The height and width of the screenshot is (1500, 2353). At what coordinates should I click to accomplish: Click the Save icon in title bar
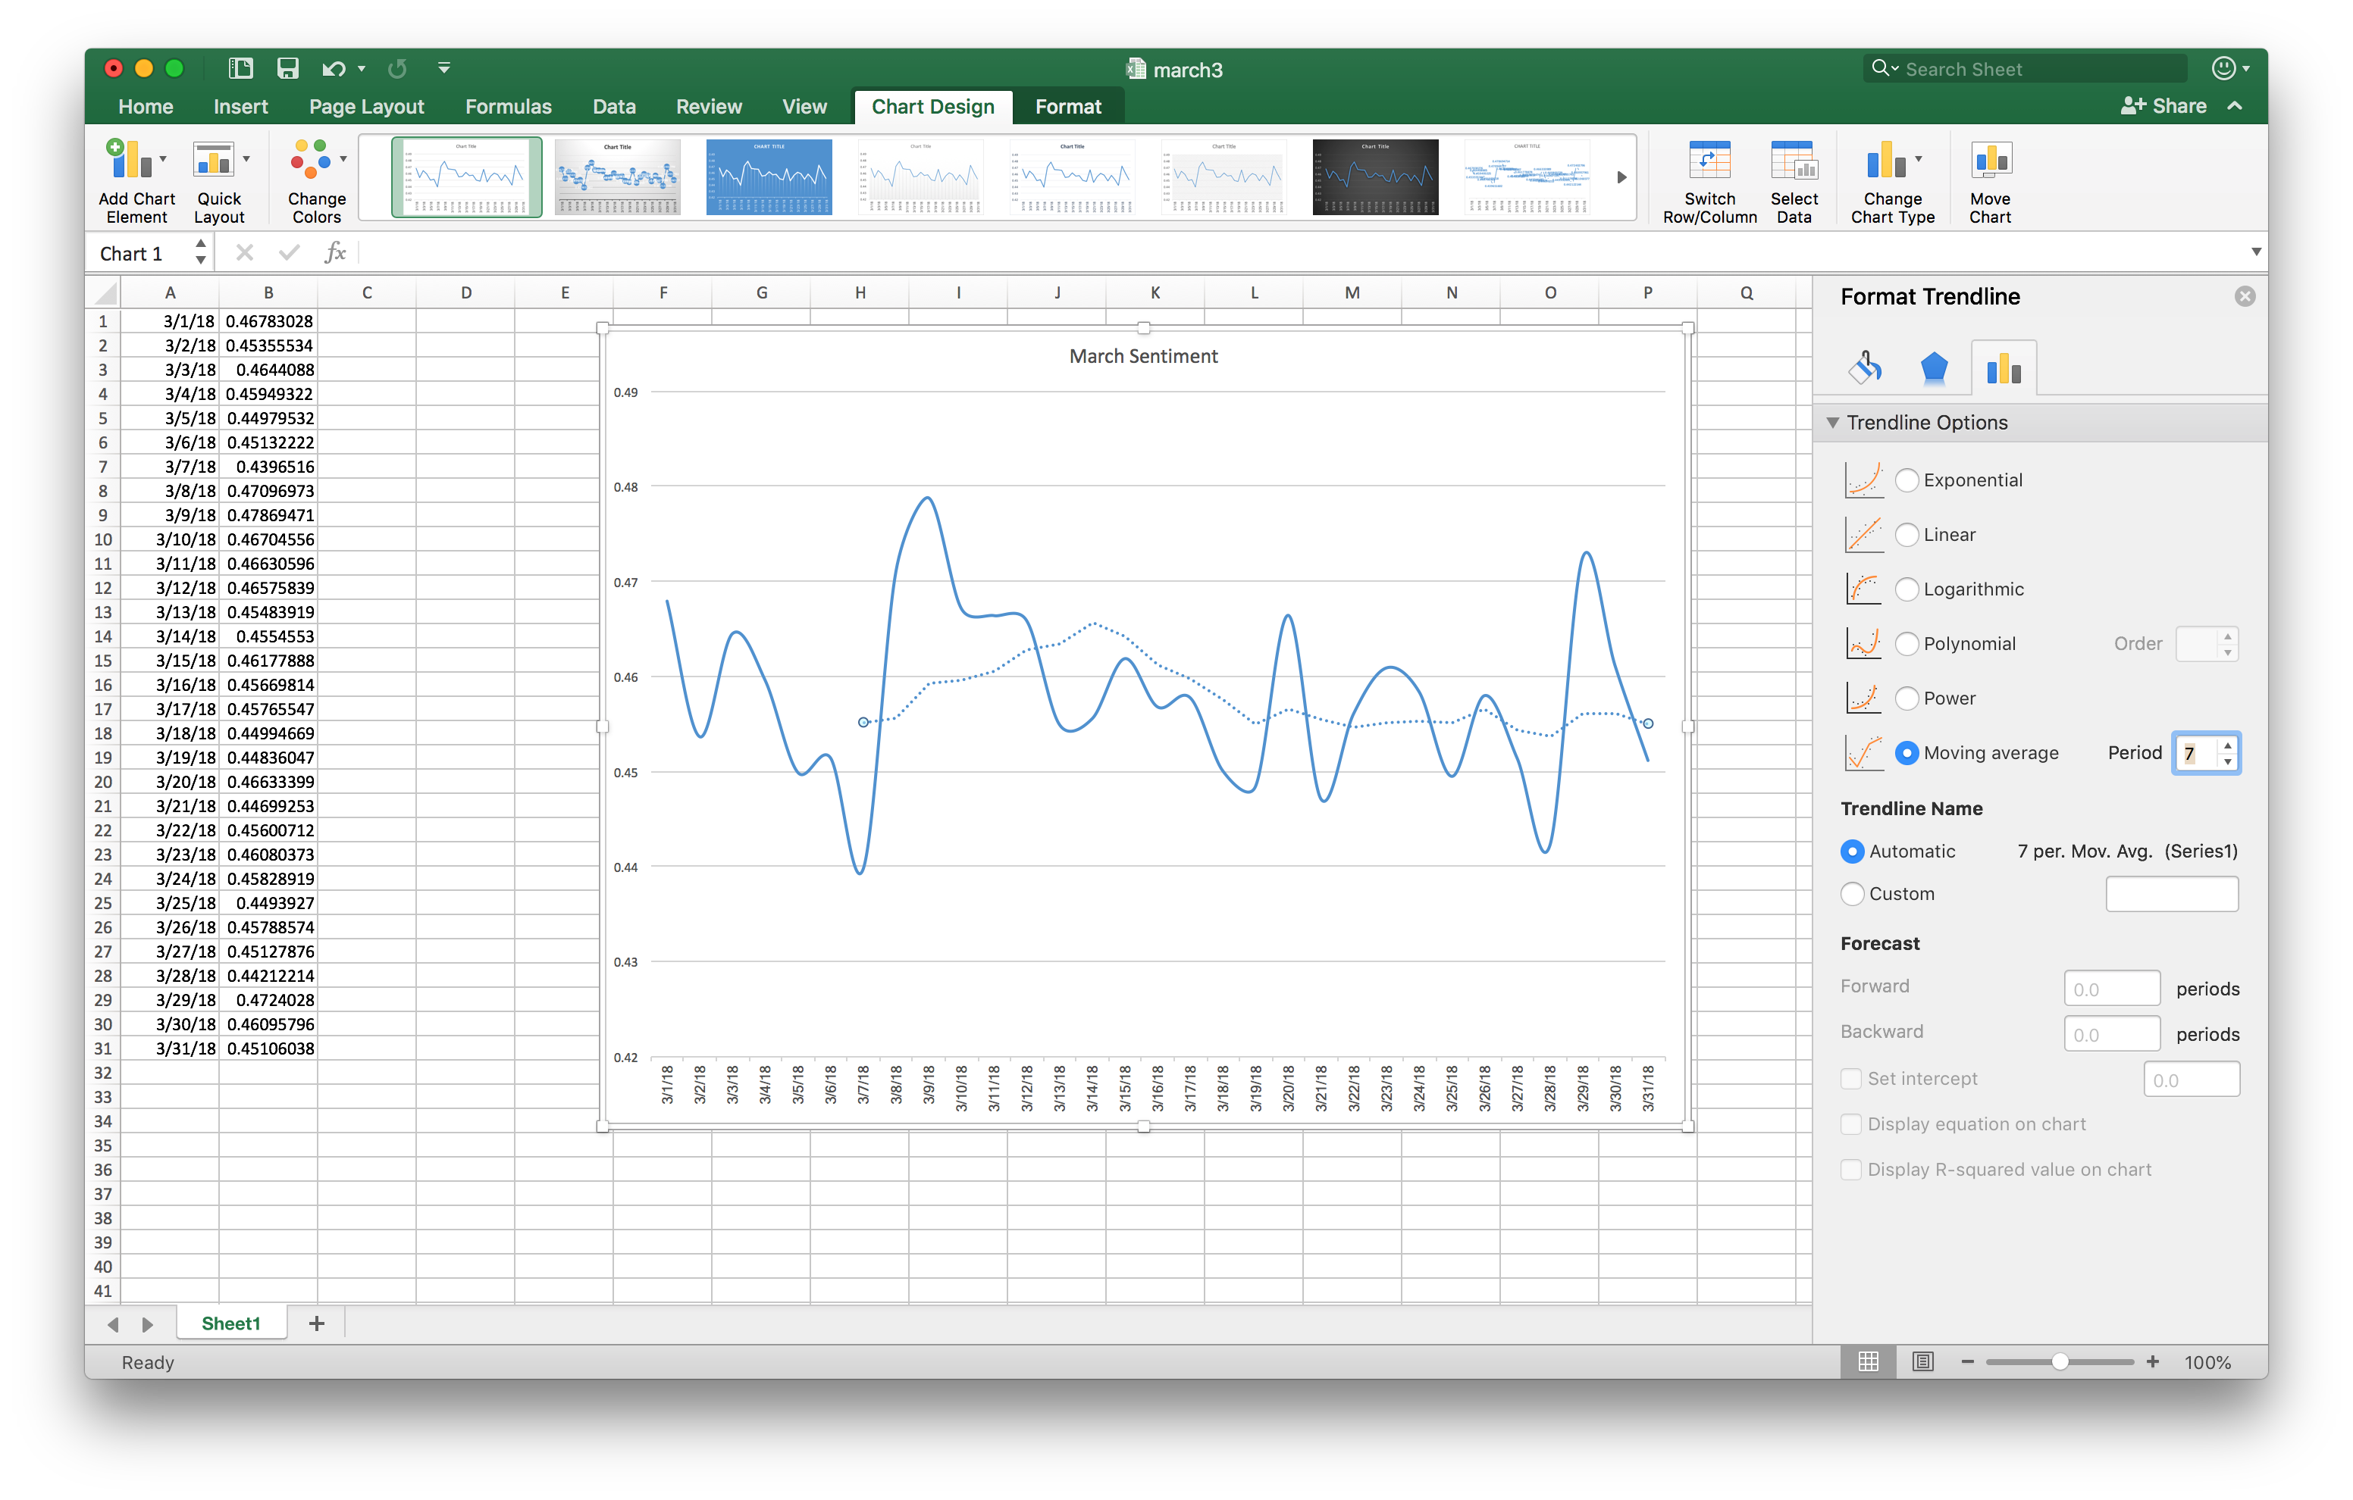pos(287,68)
